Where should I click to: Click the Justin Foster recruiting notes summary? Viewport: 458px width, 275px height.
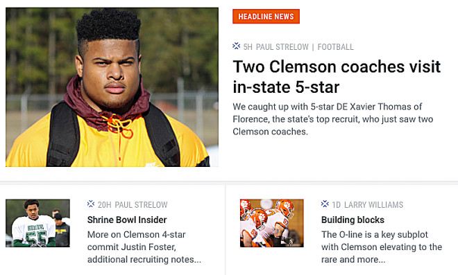tap(144, 247)
